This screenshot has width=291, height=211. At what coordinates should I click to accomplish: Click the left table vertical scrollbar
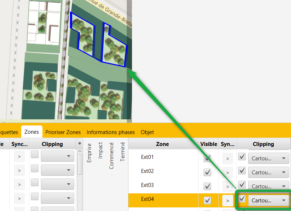click(x=79, y=164)
